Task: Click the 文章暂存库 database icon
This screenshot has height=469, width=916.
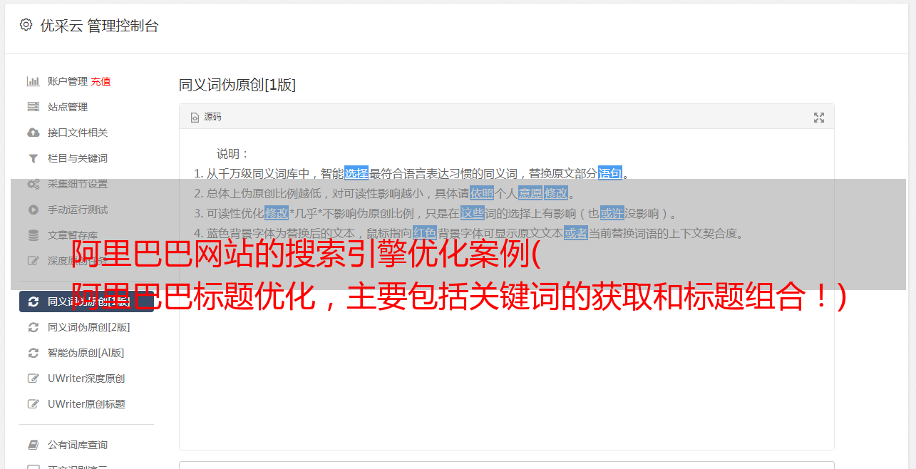Action: 33,235
